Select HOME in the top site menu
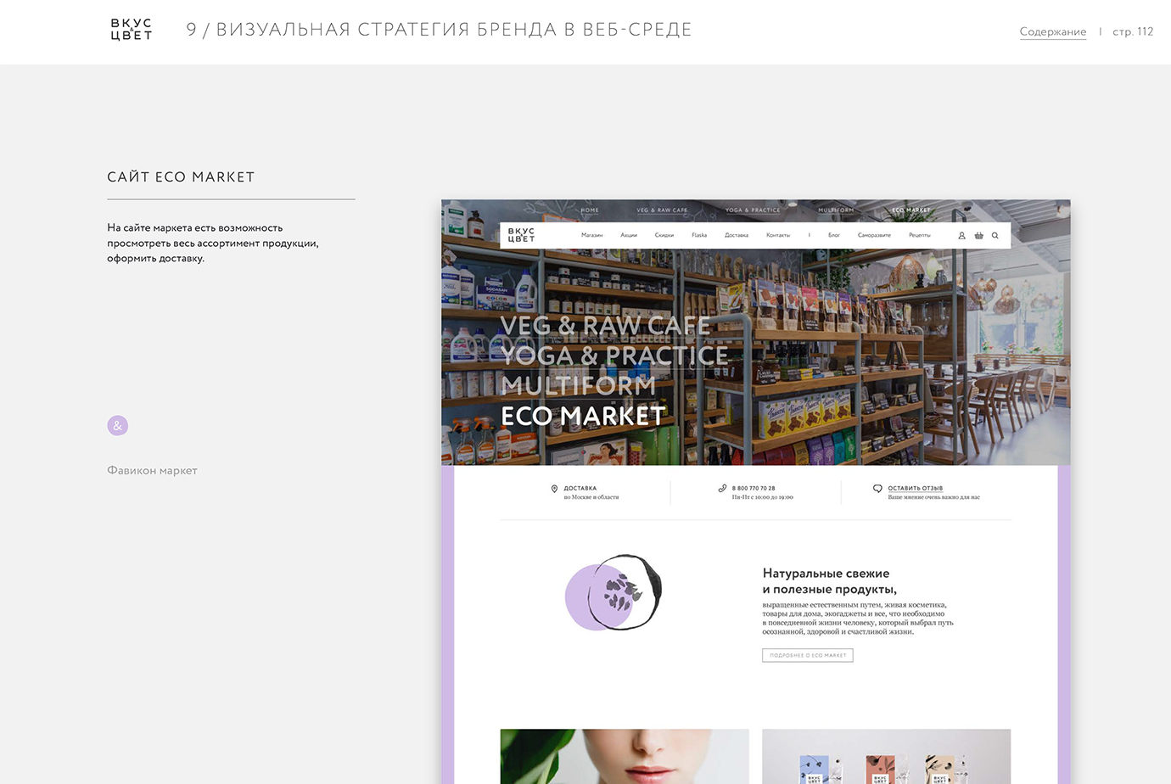This screenshot has height=784, width=1171. [590, 210]
